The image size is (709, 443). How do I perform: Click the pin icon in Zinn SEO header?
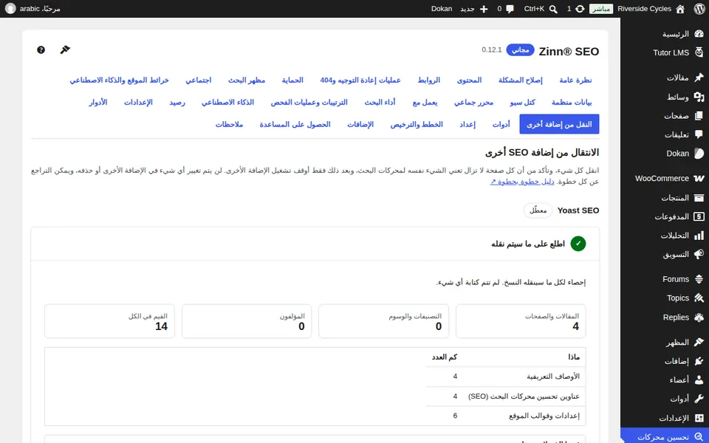pos(65,49)
